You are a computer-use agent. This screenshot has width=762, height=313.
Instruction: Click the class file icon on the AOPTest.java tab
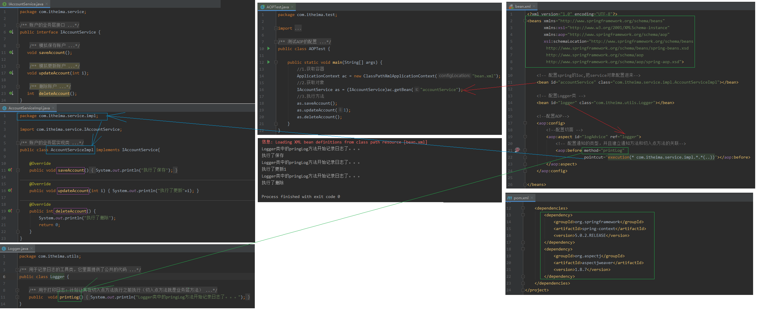tap(263, 7)
